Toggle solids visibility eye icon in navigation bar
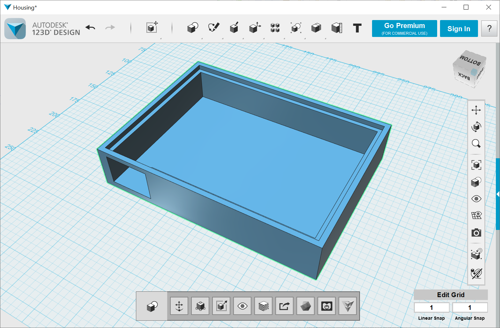Viewport: 500px width, 328px height. (x=476, y=199)
